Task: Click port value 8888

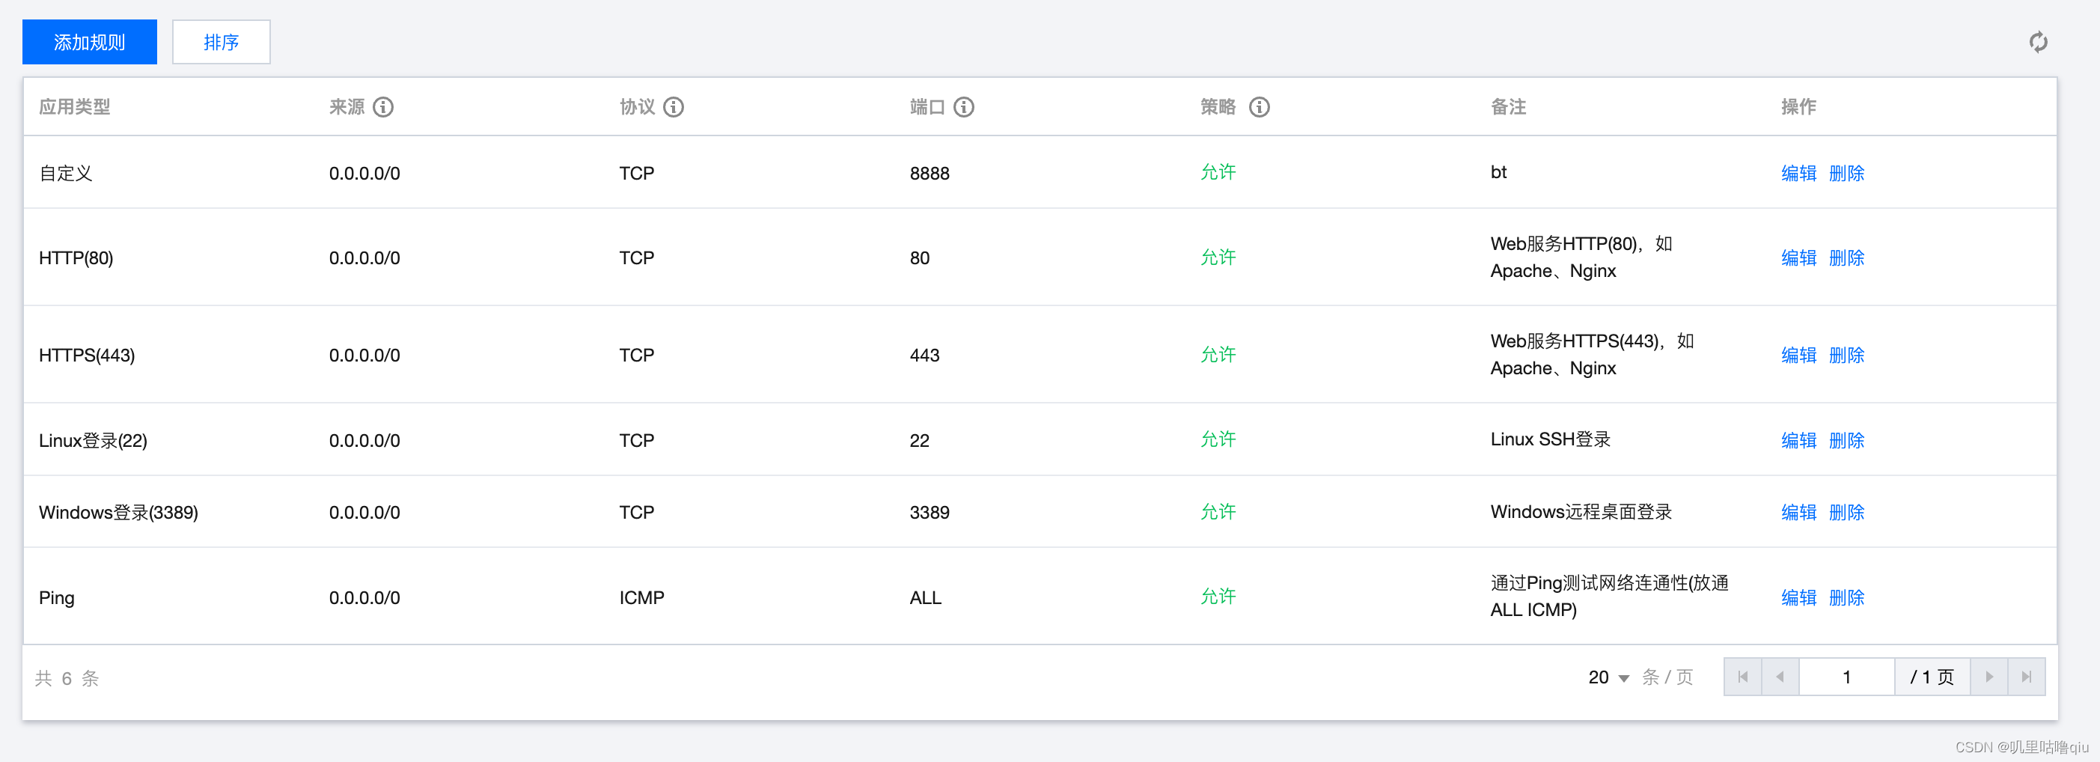Action: 930,173
